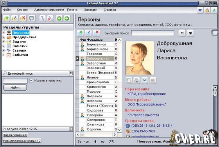Click the TXT export icon
The width and height of the screenshot is (219, 147).
(145, 80)
